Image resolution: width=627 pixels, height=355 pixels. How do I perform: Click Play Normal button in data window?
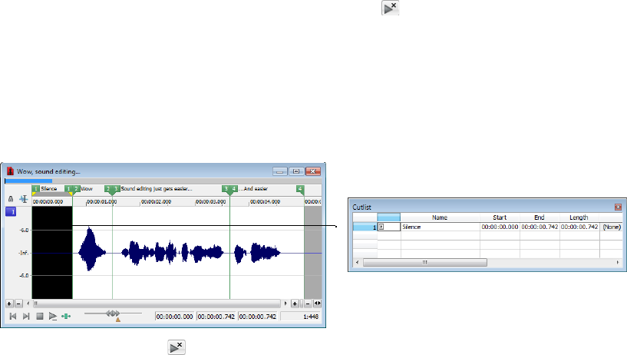coord(52,316)
